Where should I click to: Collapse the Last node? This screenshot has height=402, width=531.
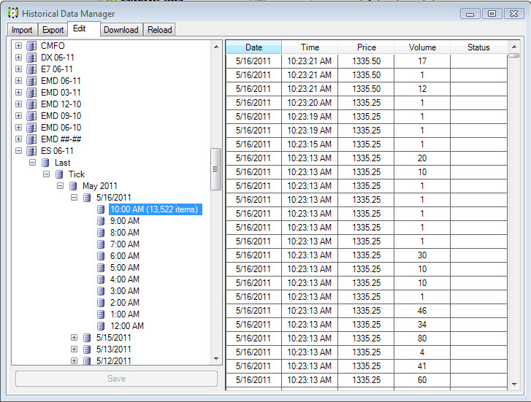coord(33,163)
